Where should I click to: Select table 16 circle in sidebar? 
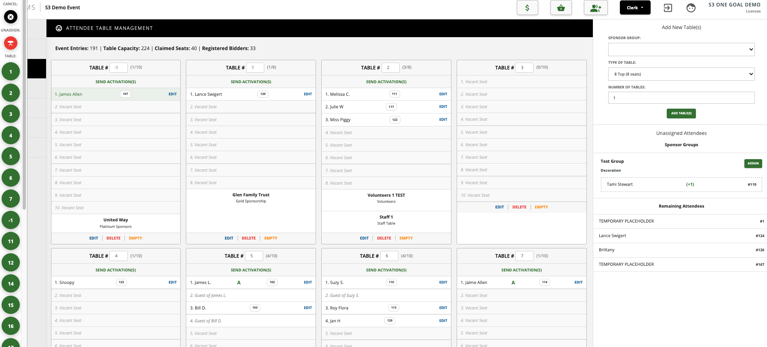(x=11, y=326)
